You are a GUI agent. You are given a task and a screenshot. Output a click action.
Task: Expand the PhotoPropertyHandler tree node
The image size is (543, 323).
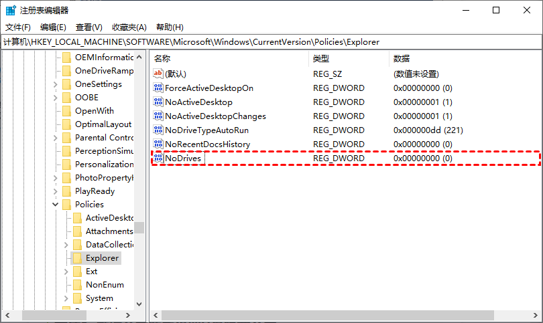pyautogui.click(x=56, y=178)
